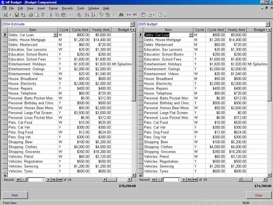Click the Delete Record toolbar icon

click(x=135, y=15)
